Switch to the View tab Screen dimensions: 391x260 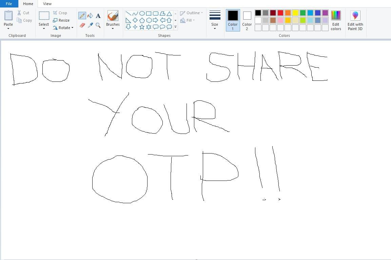(x=47, y=4)
